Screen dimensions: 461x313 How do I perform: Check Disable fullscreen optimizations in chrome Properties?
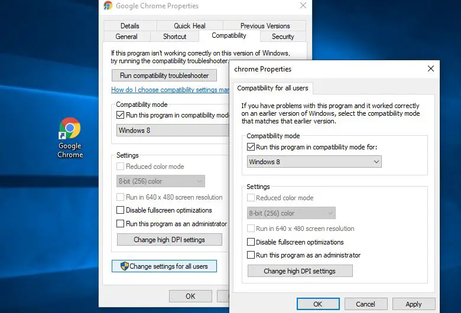(251, 242)
